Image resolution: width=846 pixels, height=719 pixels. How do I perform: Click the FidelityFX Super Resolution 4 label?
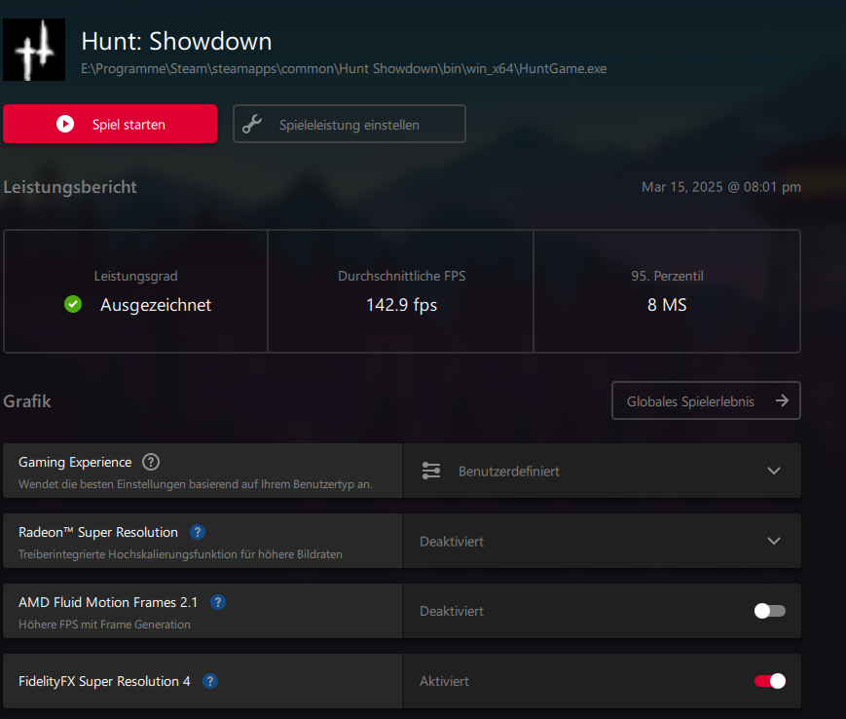[x=104, y=681]
